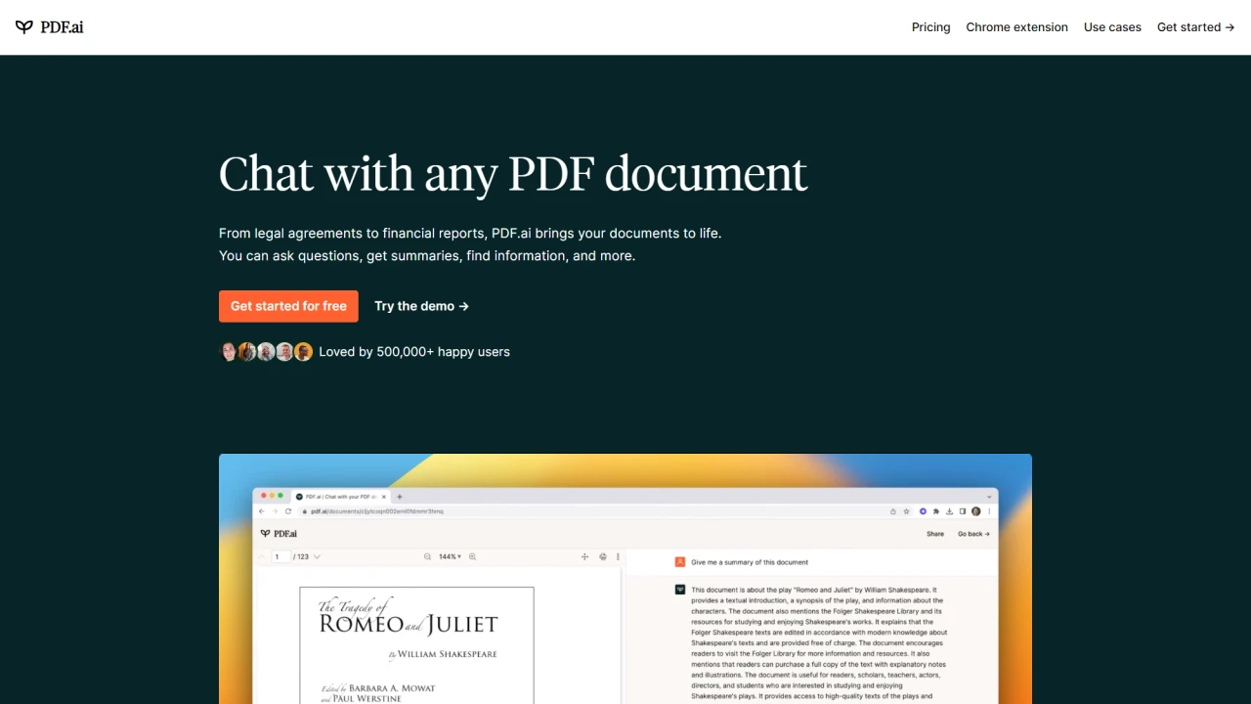
Task: Click the Loved by 500,000+ happy users text
Action: coord(414,352)
